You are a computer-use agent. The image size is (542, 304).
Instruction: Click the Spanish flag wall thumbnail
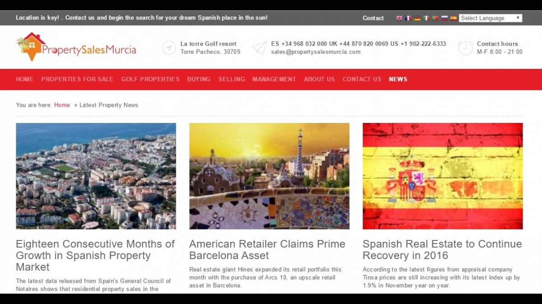click(443, 176)
